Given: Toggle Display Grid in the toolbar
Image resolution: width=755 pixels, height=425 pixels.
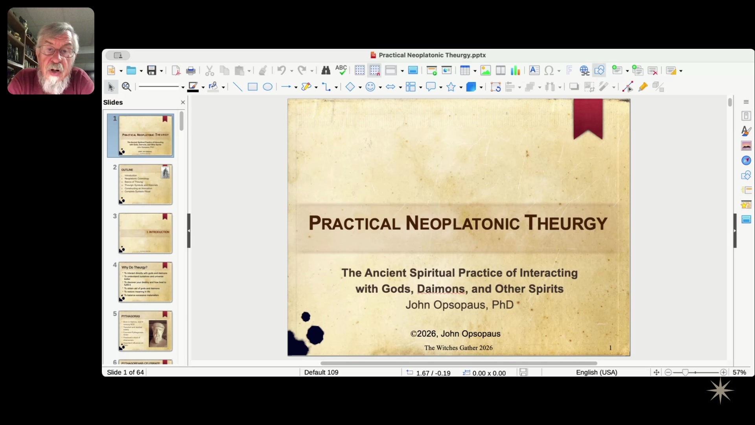Looking at the screenshot, I should pyautogui.click(x=359, y=71).
